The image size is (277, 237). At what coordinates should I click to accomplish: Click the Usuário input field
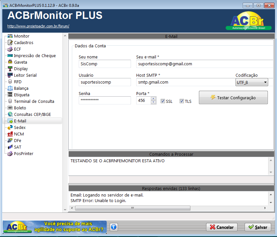(105, 82)
